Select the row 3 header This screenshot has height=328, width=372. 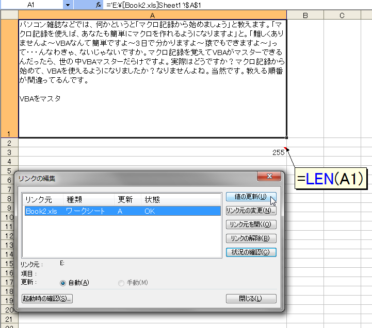click(9, 152)
